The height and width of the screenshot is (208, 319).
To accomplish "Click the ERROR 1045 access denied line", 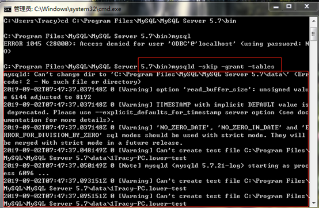I will [x=156, y=44].
